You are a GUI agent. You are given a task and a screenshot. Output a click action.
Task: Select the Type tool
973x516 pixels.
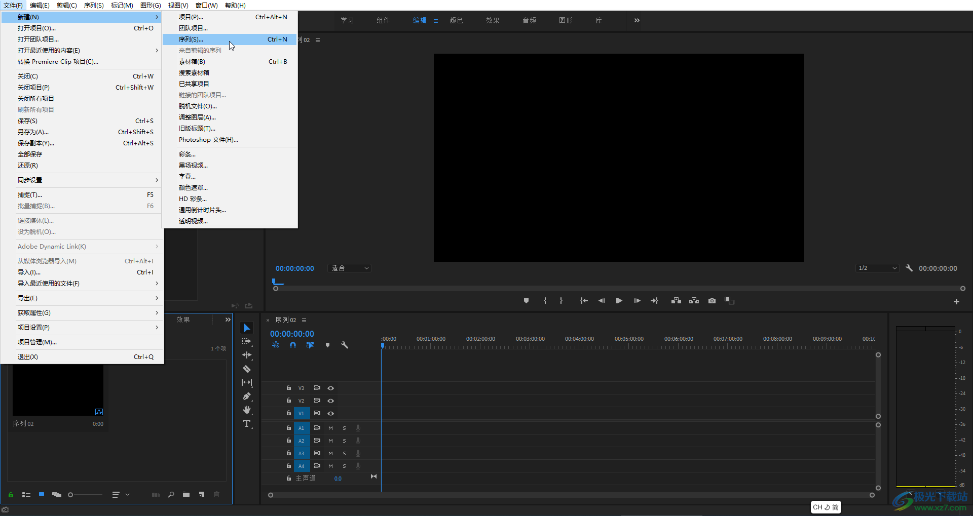[247, 423]
